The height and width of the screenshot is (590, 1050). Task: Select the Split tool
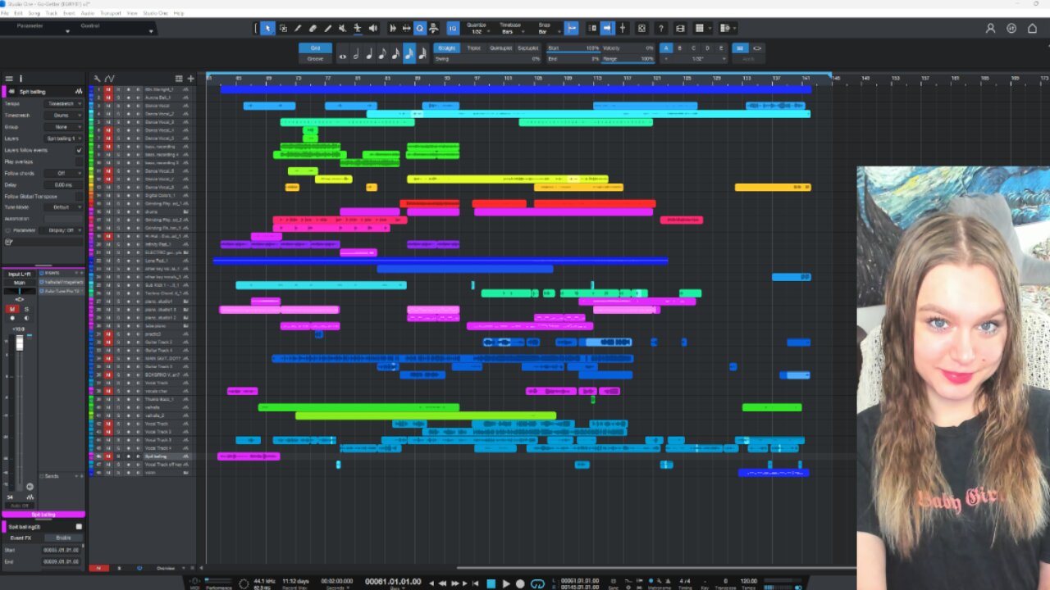(298, 29)
